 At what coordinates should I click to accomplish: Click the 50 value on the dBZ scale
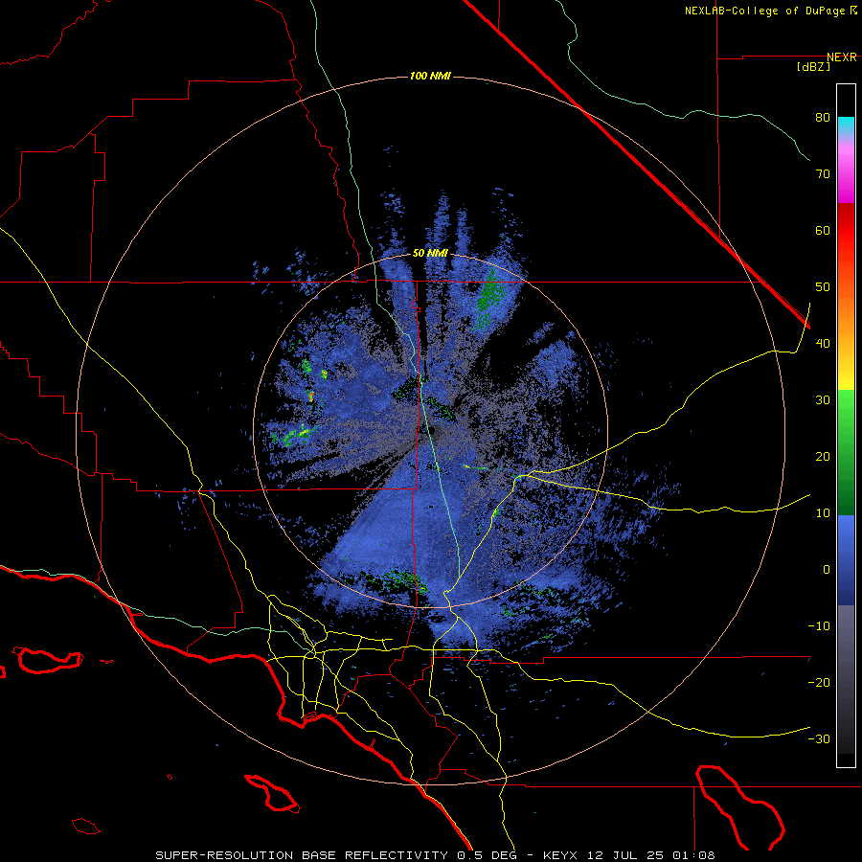[823, 287]
